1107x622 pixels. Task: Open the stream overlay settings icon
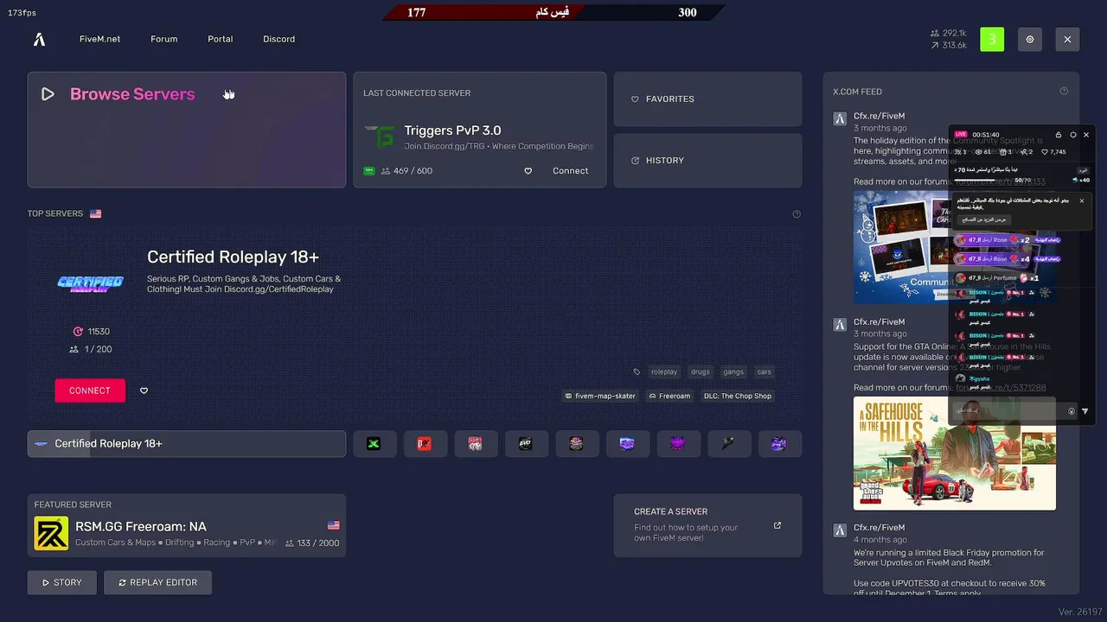click(1073, 135)
